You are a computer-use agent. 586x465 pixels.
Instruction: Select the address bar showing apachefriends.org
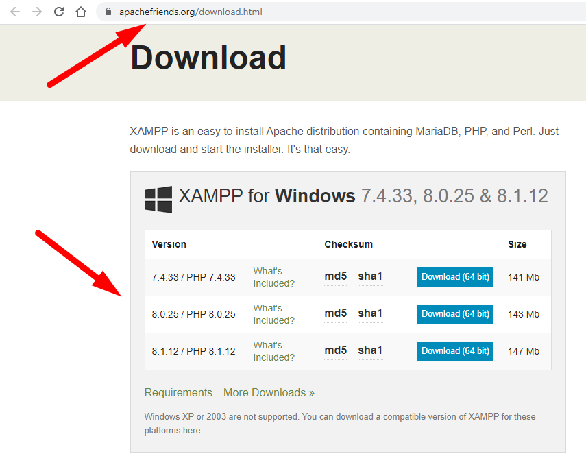194,11
